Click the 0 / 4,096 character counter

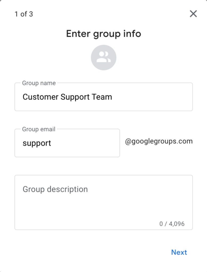tap(172, 224)
